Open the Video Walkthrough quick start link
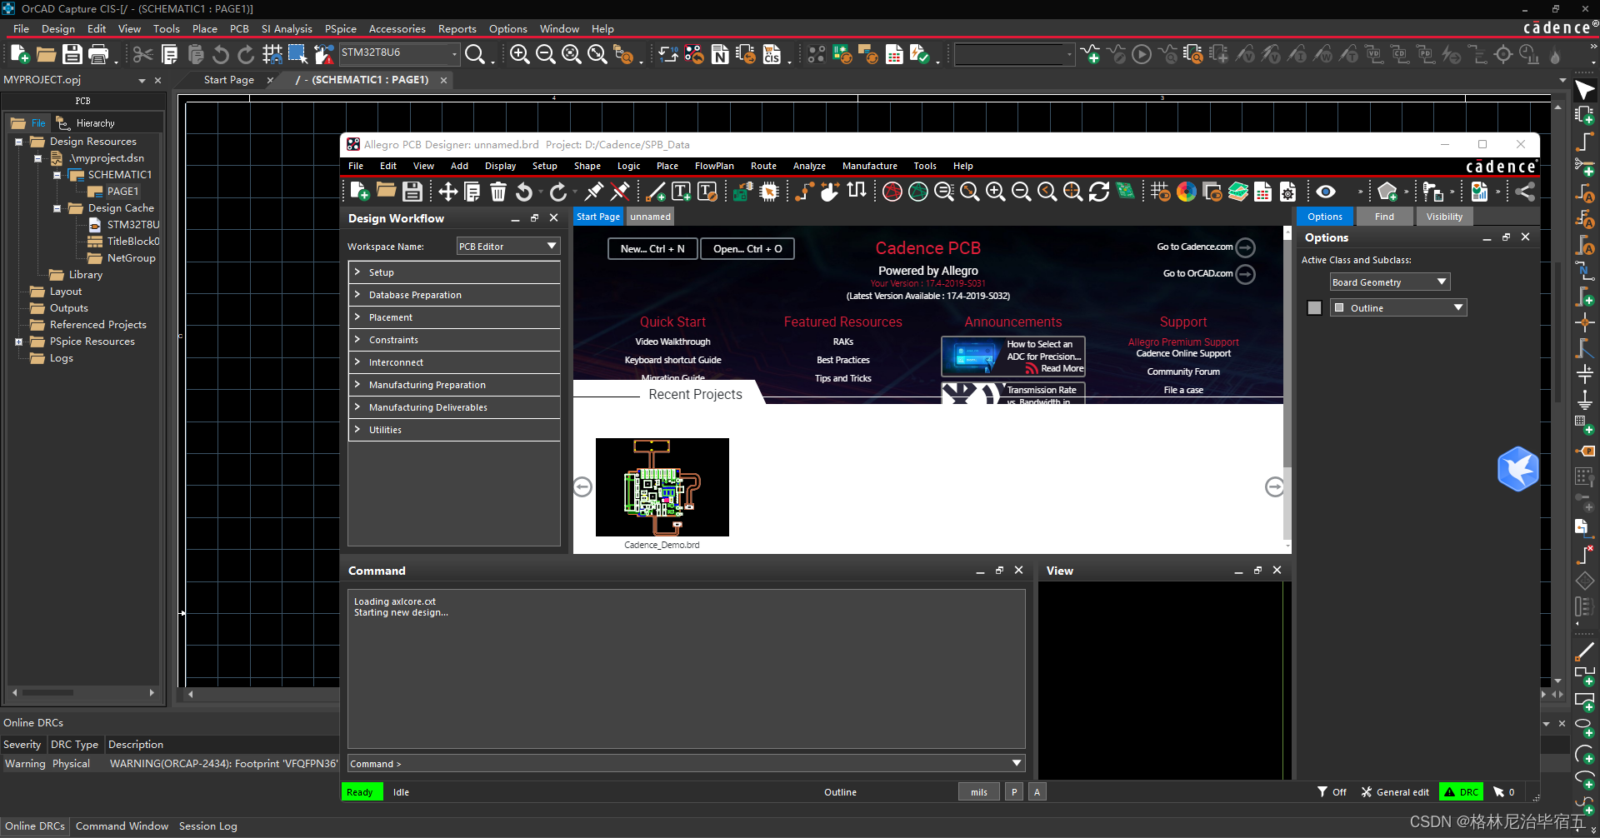Screen dimensions: 1600x838 pyautogui.click(x=672, y=342)
